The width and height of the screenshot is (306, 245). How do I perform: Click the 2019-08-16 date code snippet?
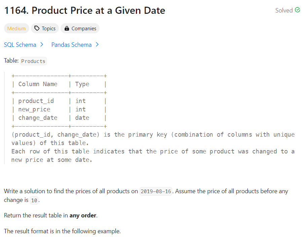(x=156, y=191)
